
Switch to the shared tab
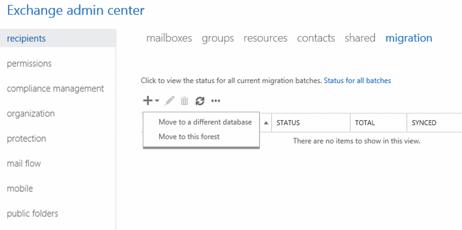(x=360, y=38)
